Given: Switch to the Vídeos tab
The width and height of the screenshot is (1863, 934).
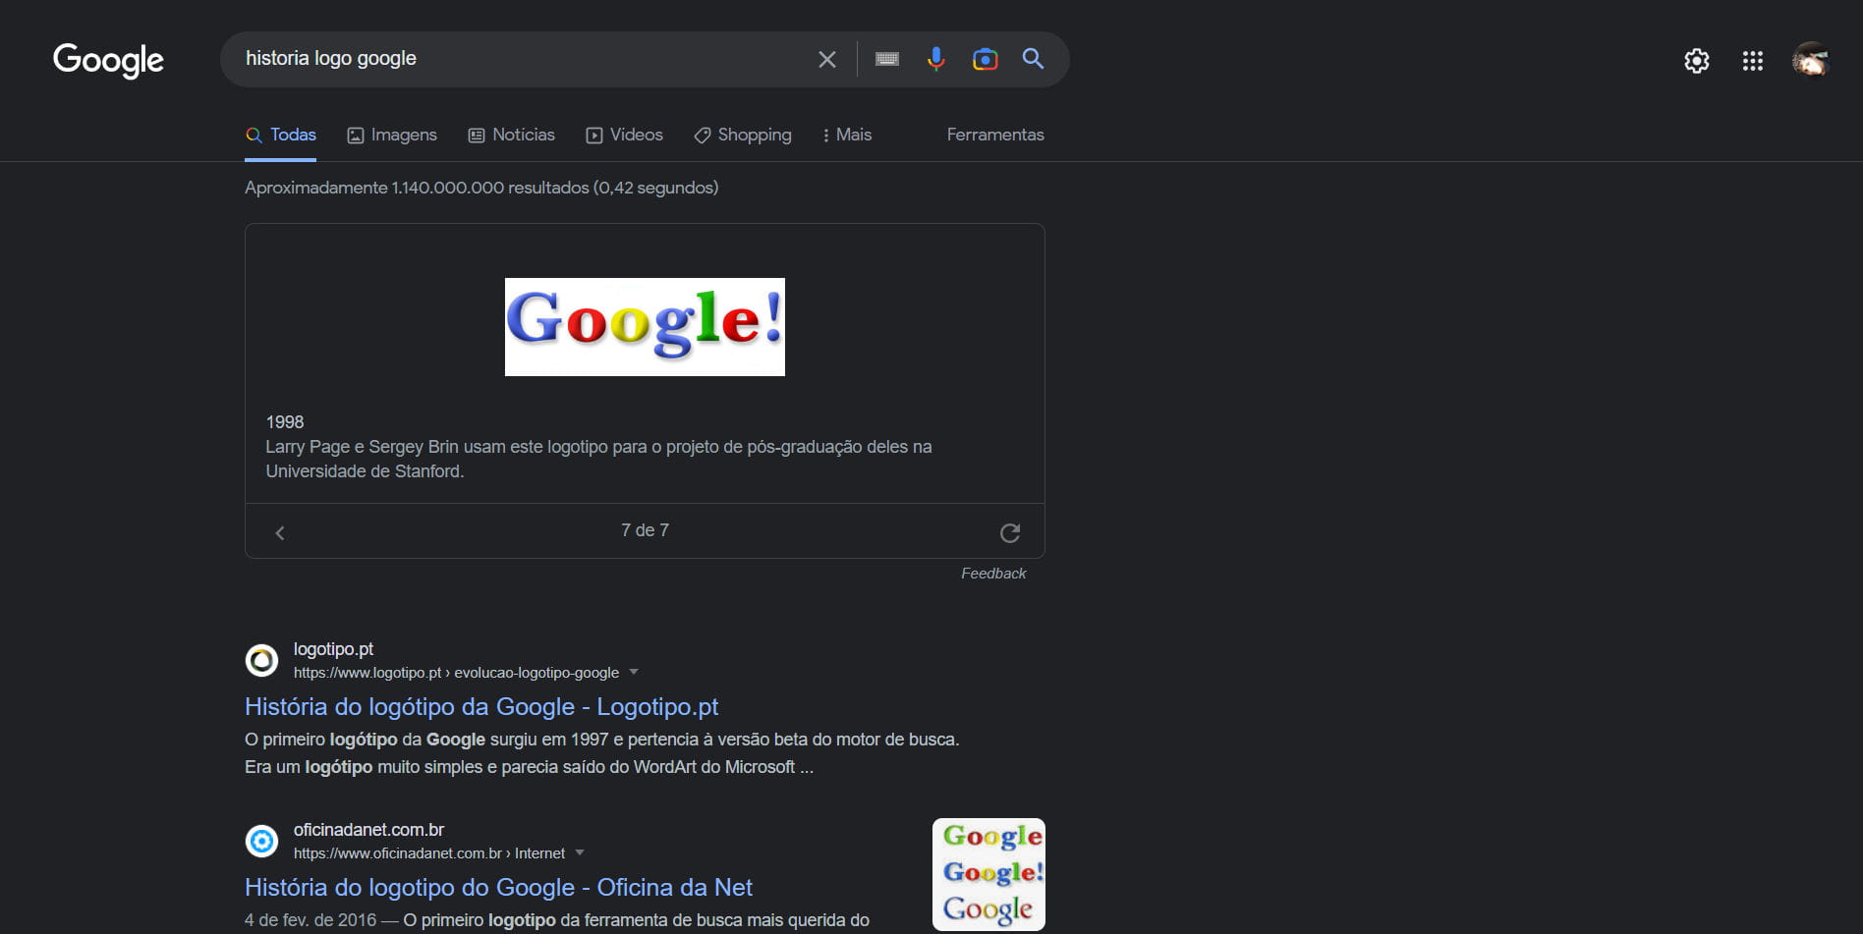Looking at the screenshot, I should pos(624,136).
